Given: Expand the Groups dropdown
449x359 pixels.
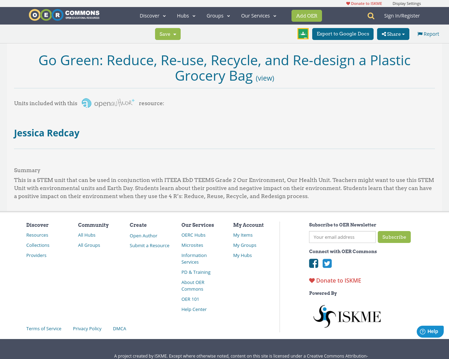Looking at the screenshot, I should (x=218, y=15).
